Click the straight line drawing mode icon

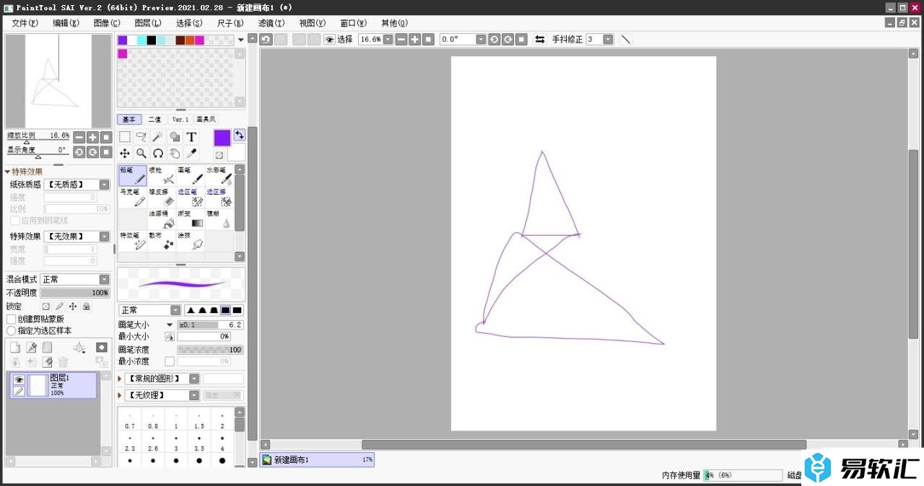click(x=626, y=40)
